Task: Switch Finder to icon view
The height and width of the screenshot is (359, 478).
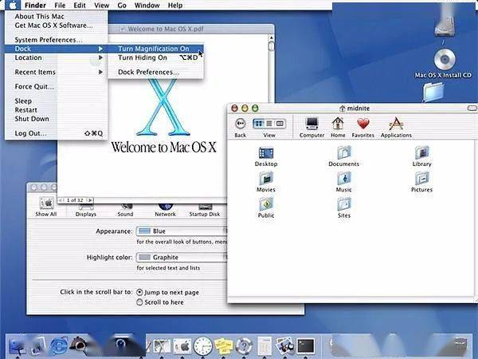Action: point(258,124)
